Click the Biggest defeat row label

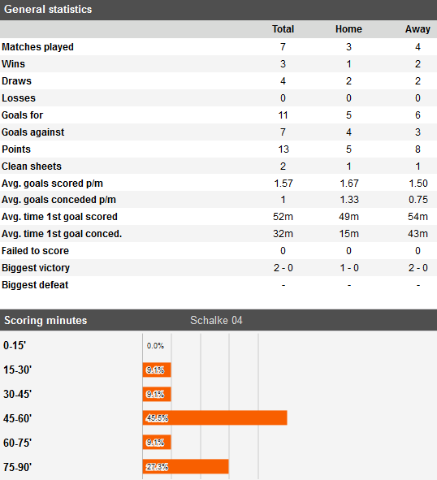pyautogui.click(x=35, y=285)
